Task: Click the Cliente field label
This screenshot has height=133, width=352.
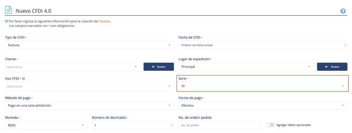Action: 10,59
